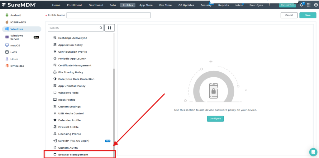Click the Periodic App Launch clock icon
This screenshot has height=158, width=319.
[x=55, y=59]
